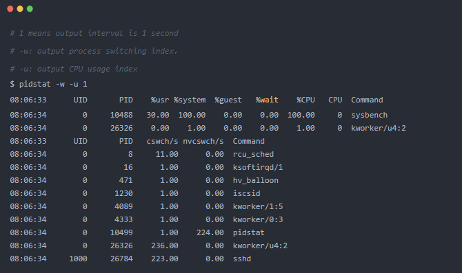Click PID 4089 in kworker/1:5 row
Image resolution: width=462 pixels, height=273 pixels.
point(123,206)
